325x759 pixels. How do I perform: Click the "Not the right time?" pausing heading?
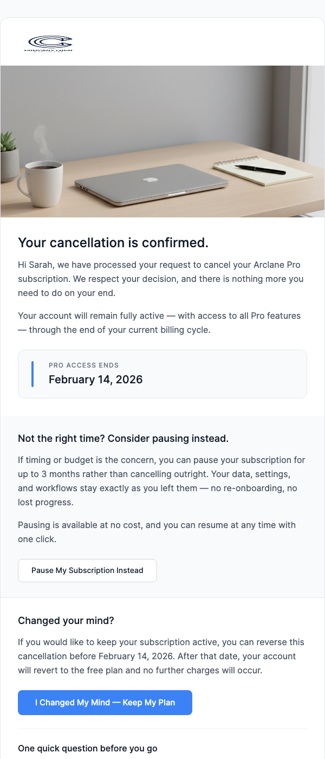pos(123,438)
